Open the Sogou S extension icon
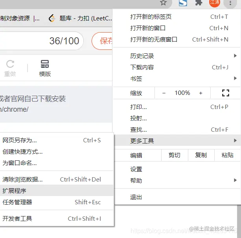Image resolution: width=241 pixels, height=238 pixels. (183, 3)
